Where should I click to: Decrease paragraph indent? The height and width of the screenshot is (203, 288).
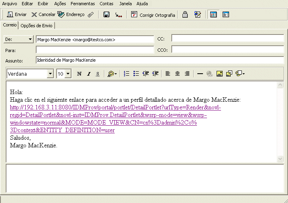click(x=146, y=74)
